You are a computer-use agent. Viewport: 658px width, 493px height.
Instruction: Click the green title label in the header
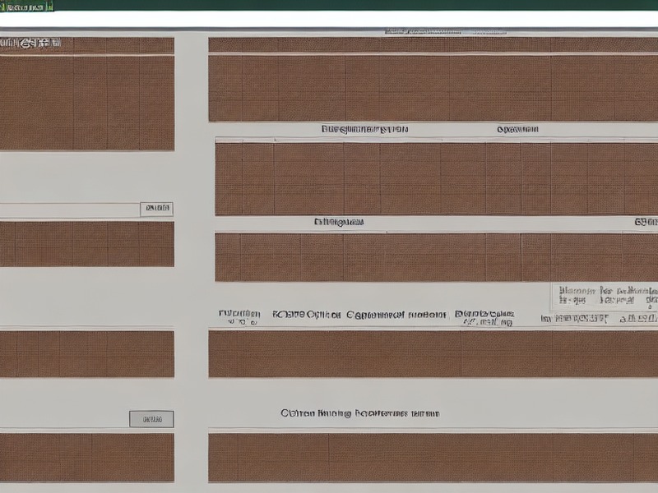[27, 7]
